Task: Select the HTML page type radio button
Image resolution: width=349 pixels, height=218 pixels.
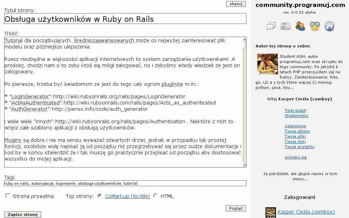Action: pos(155,196)
